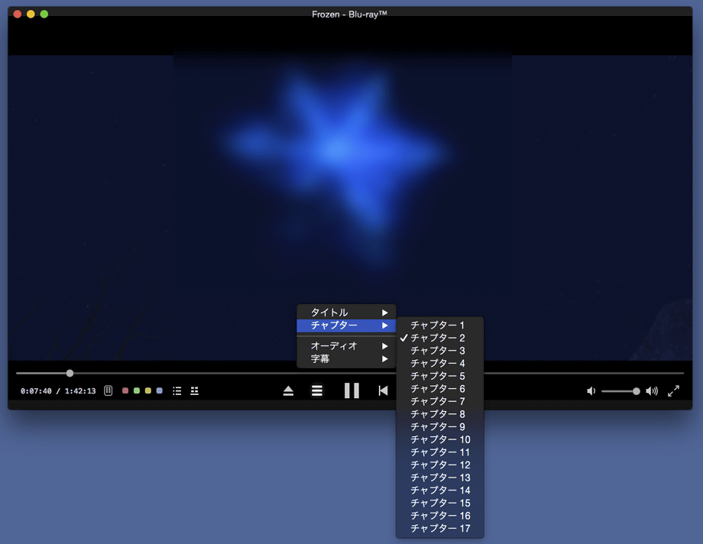The height and width of the screenshot is (544, 703).
Task: Expand the 字幕 submenu
Action: coord(346,359)
